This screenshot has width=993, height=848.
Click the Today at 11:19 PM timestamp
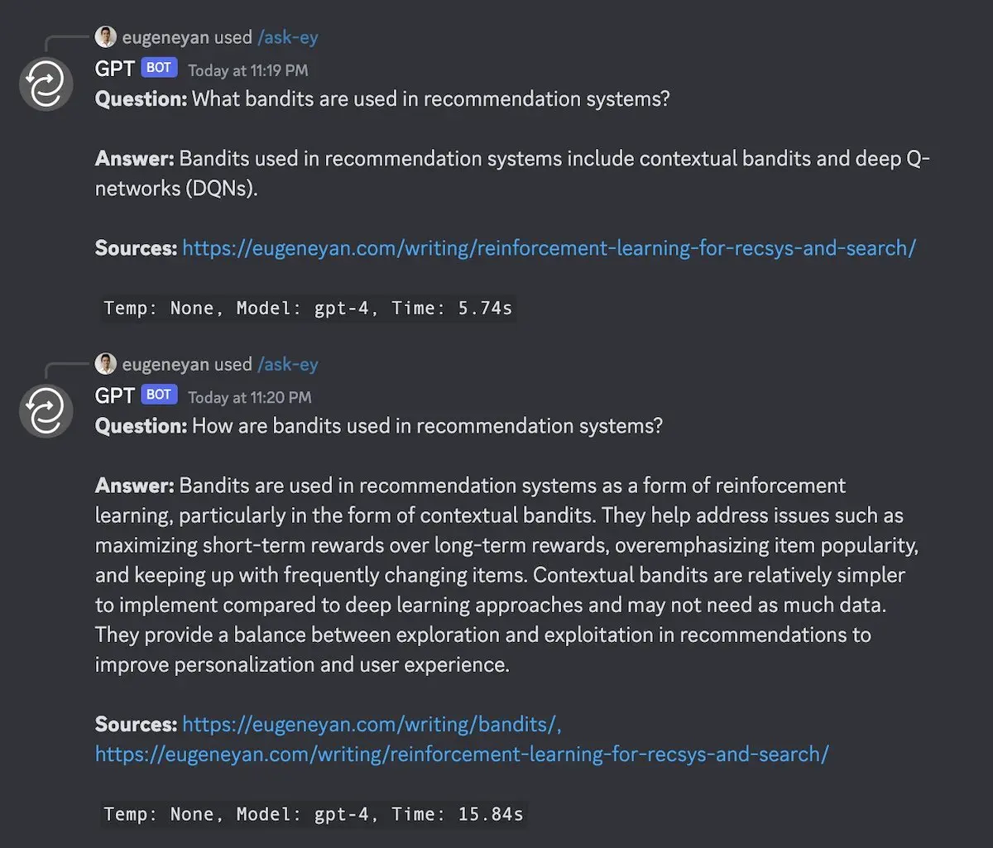point(247,70)
